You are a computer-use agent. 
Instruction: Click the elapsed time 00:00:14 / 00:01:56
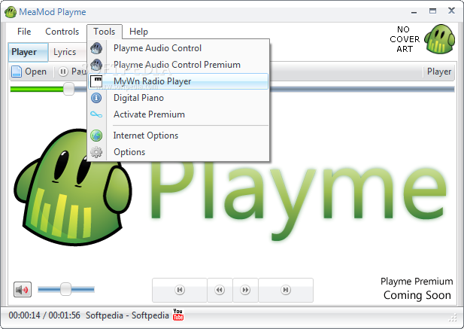(44, 315)
